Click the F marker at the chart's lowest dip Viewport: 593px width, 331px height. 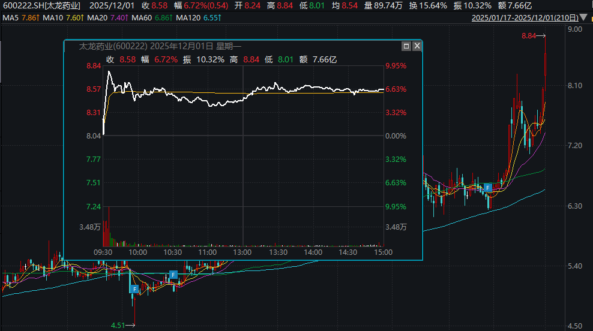click(x=134, y=289)
